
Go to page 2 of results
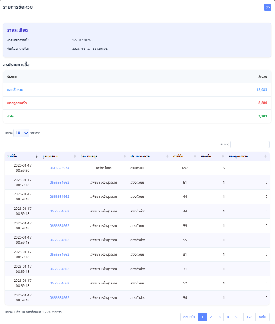pyautogui.click(x=211, y=317)
